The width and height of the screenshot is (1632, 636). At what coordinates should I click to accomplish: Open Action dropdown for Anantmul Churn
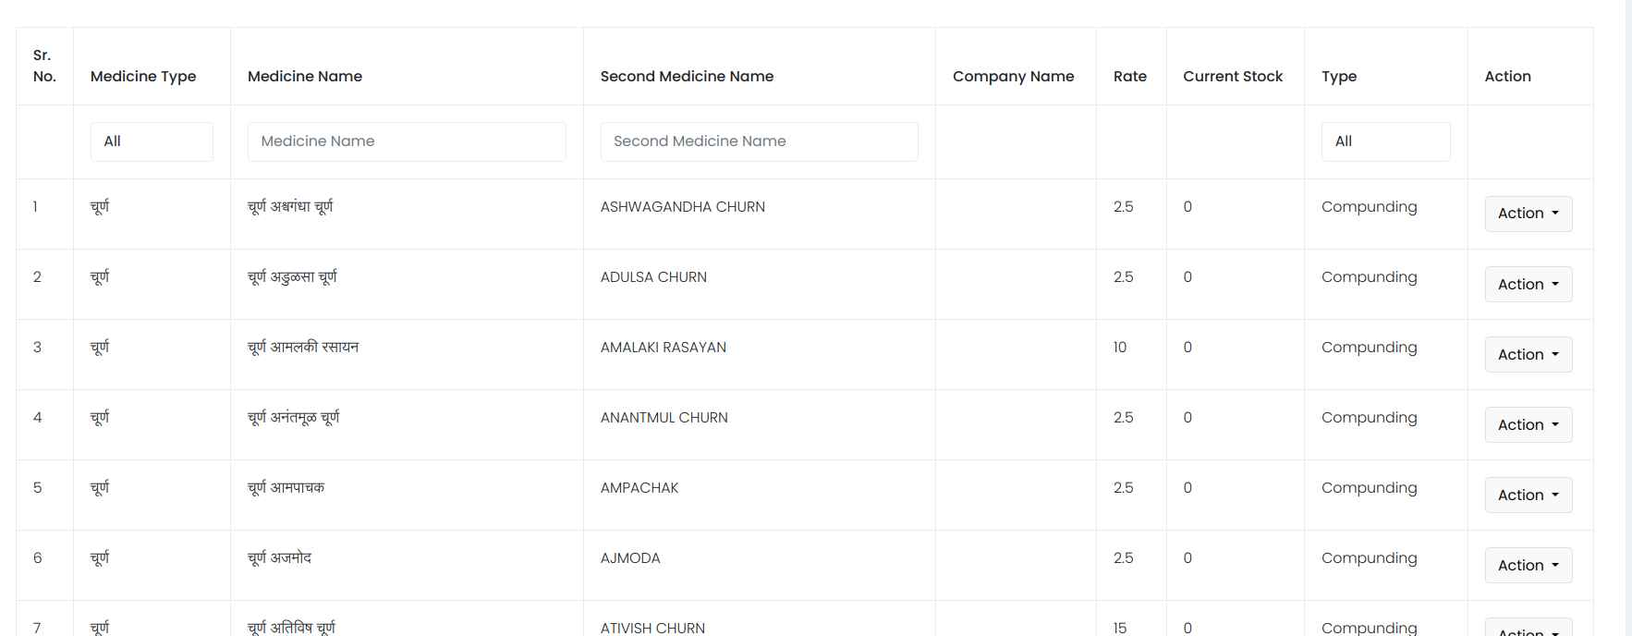[1528, 424]
